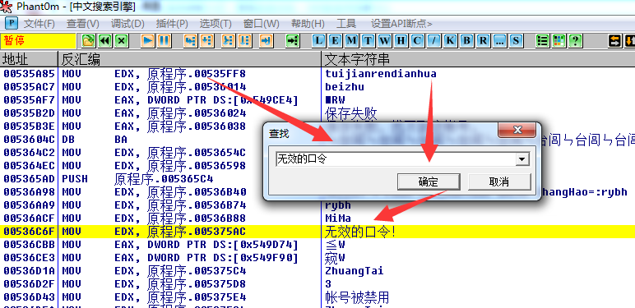The height and width of the screenshot is (308, 635).
Task: Click the Step into toolbar icon
Action: [190, 40]
